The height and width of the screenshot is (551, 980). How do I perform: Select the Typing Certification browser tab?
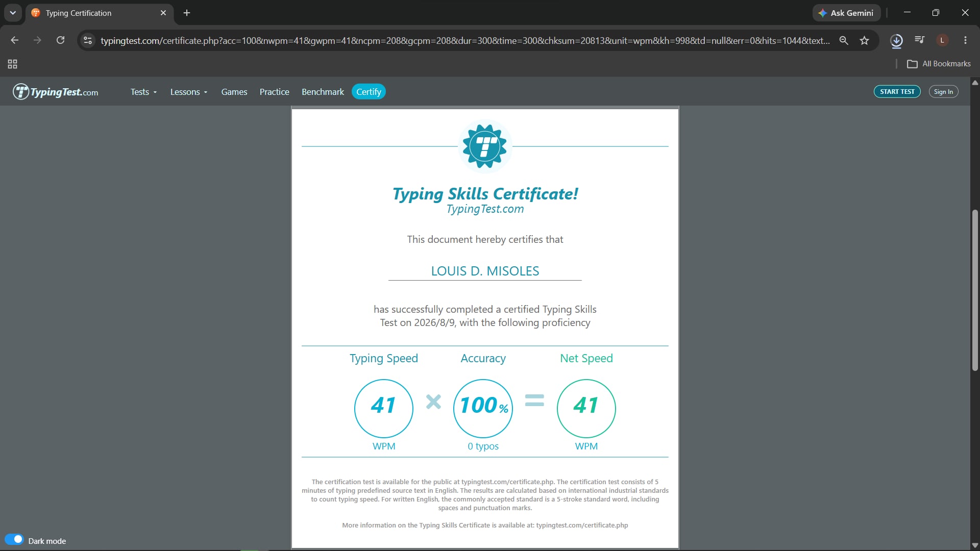[x=100, y=13]
